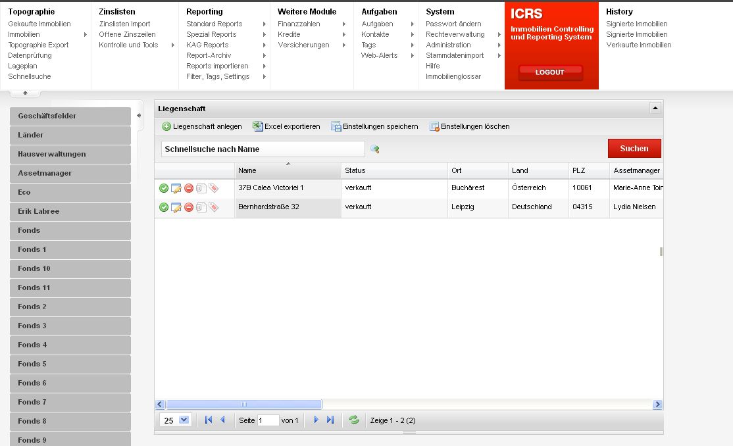Export the list via Excel exportieren

[286, 126]
